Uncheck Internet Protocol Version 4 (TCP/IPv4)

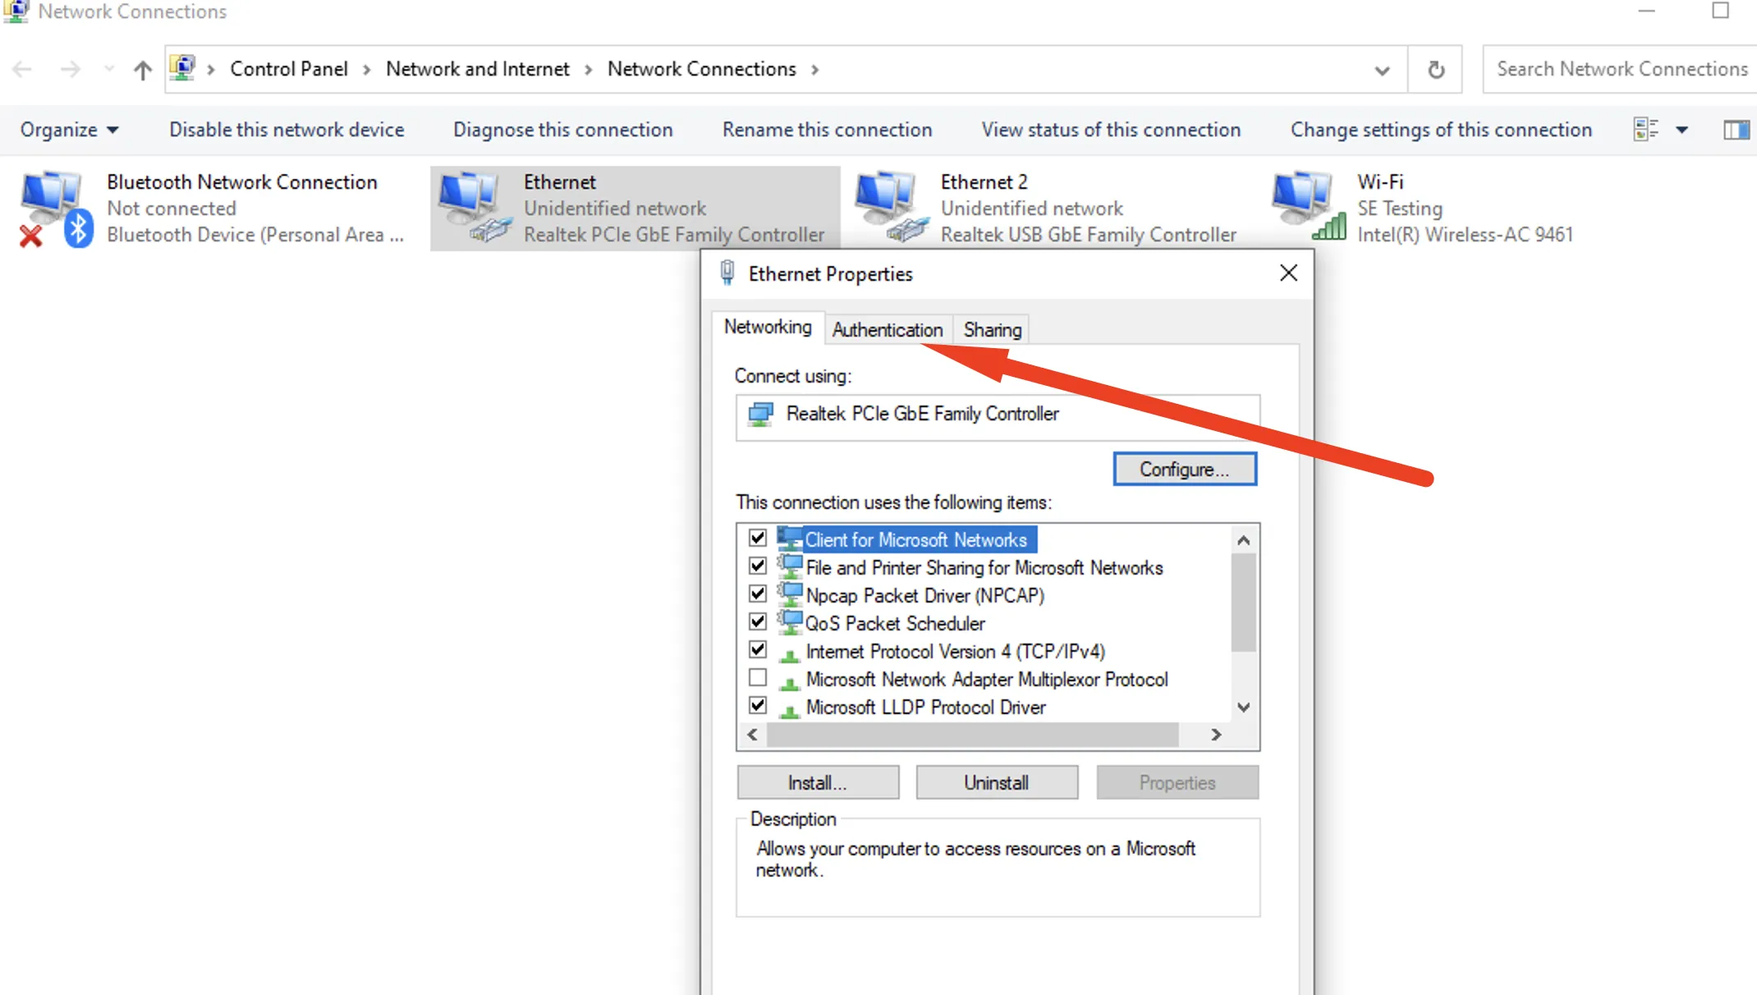point(758,649)
